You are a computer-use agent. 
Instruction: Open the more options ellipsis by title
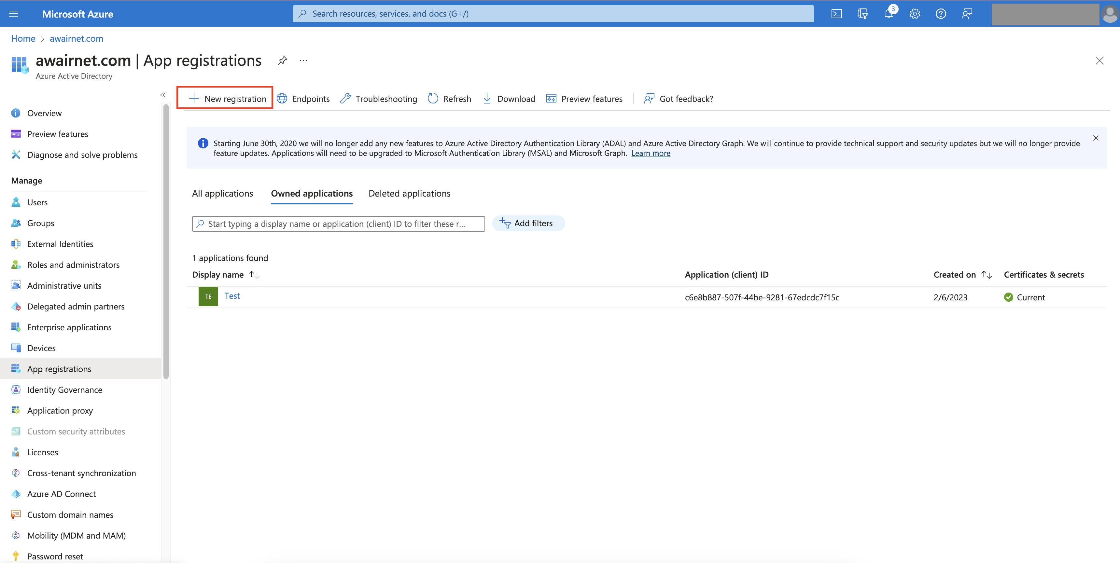pos(303,61)
